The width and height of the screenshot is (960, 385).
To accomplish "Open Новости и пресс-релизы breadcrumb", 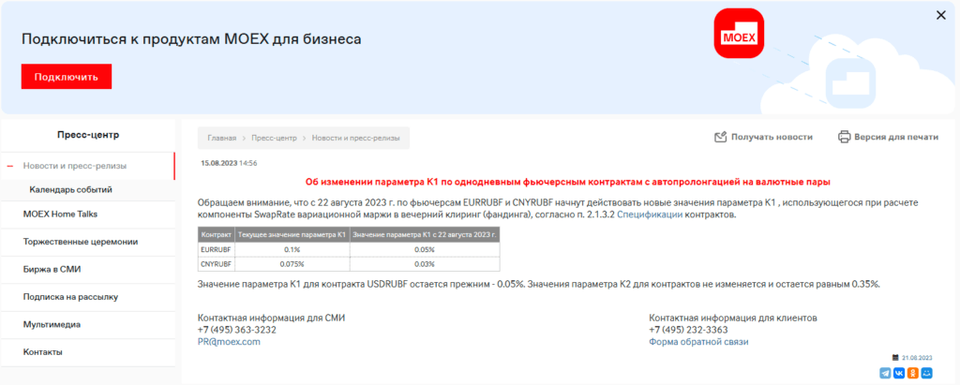I will [355, 139].
